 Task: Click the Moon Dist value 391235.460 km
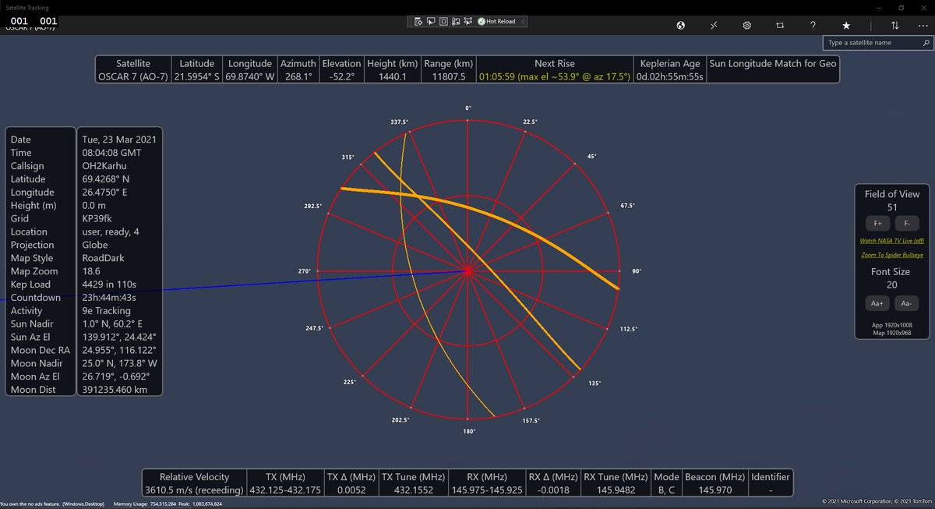click(115, 390)
